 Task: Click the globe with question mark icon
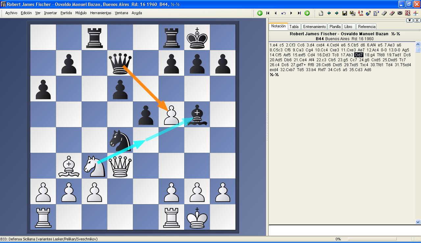[x=368, y=13]
